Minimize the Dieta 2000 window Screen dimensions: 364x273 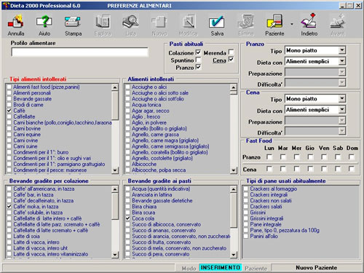(342, 5)
